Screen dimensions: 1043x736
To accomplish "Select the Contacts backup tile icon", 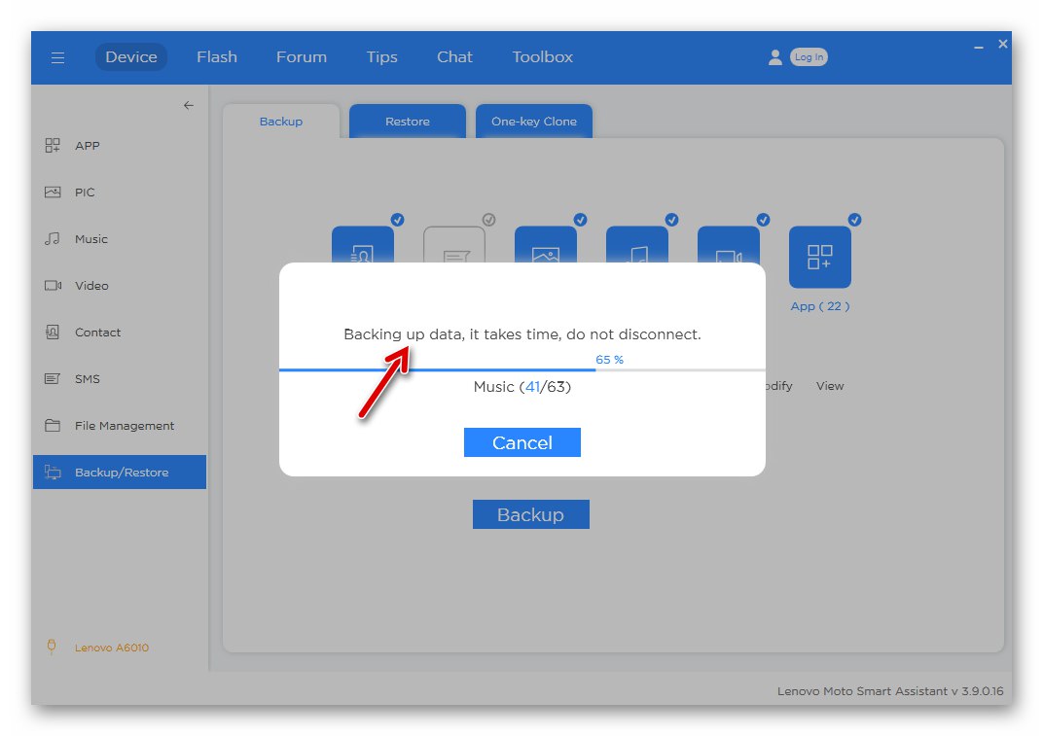I will pos(363,245).
